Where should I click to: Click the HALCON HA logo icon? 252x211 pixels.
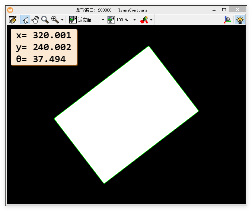click(10, 10)
